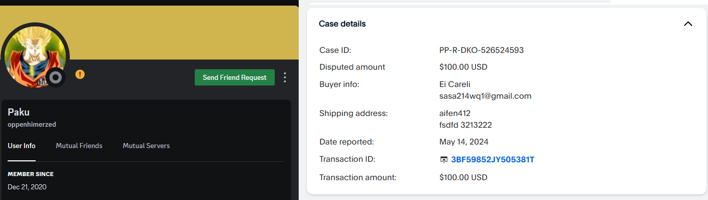Click the May 14, 2024 reported date
This screenshot has width=708, height=200.
click(x=464, y=142)
